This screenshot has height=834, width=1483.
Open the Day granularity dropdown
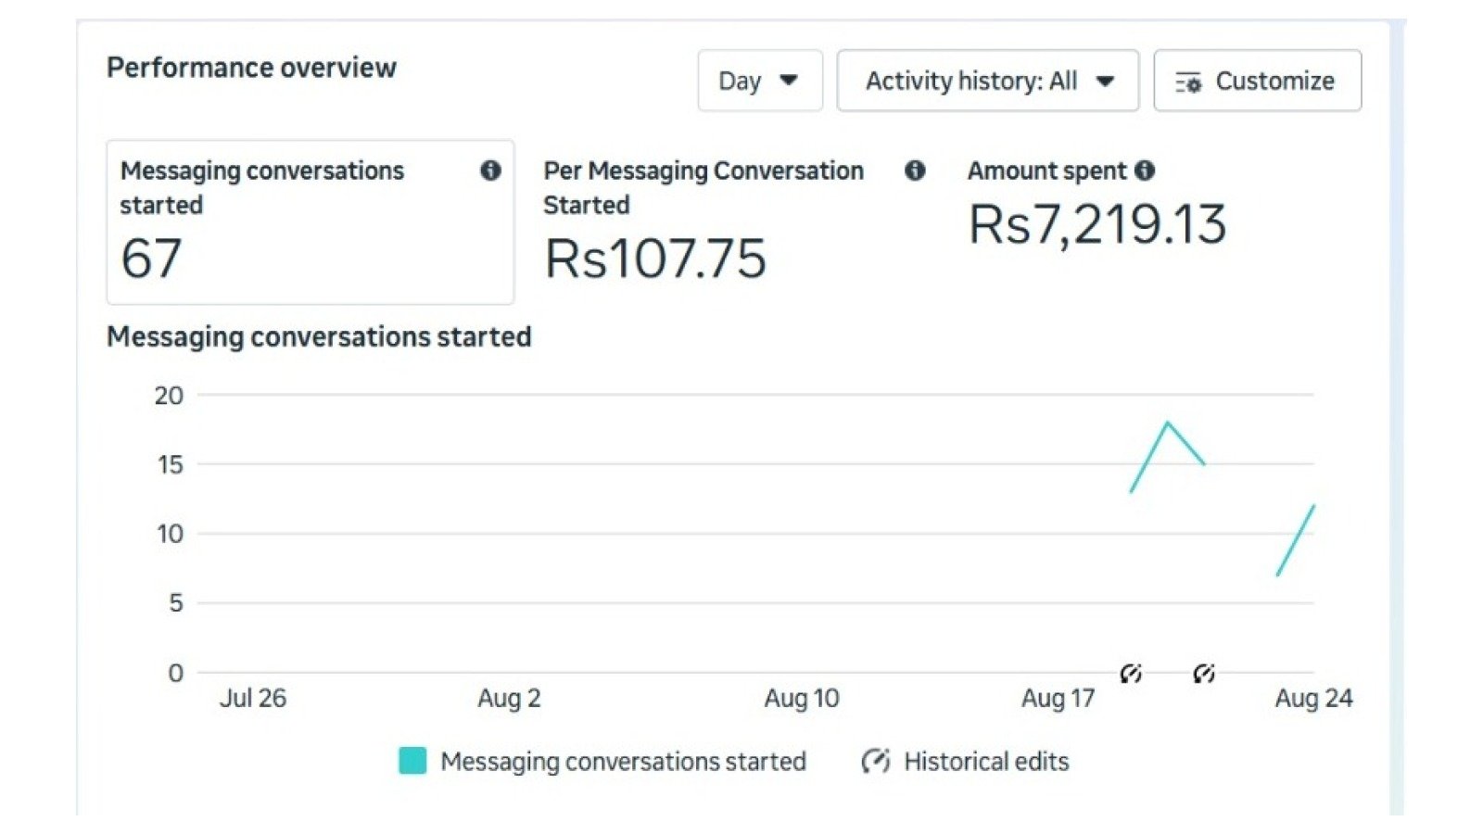coord(760,81)
